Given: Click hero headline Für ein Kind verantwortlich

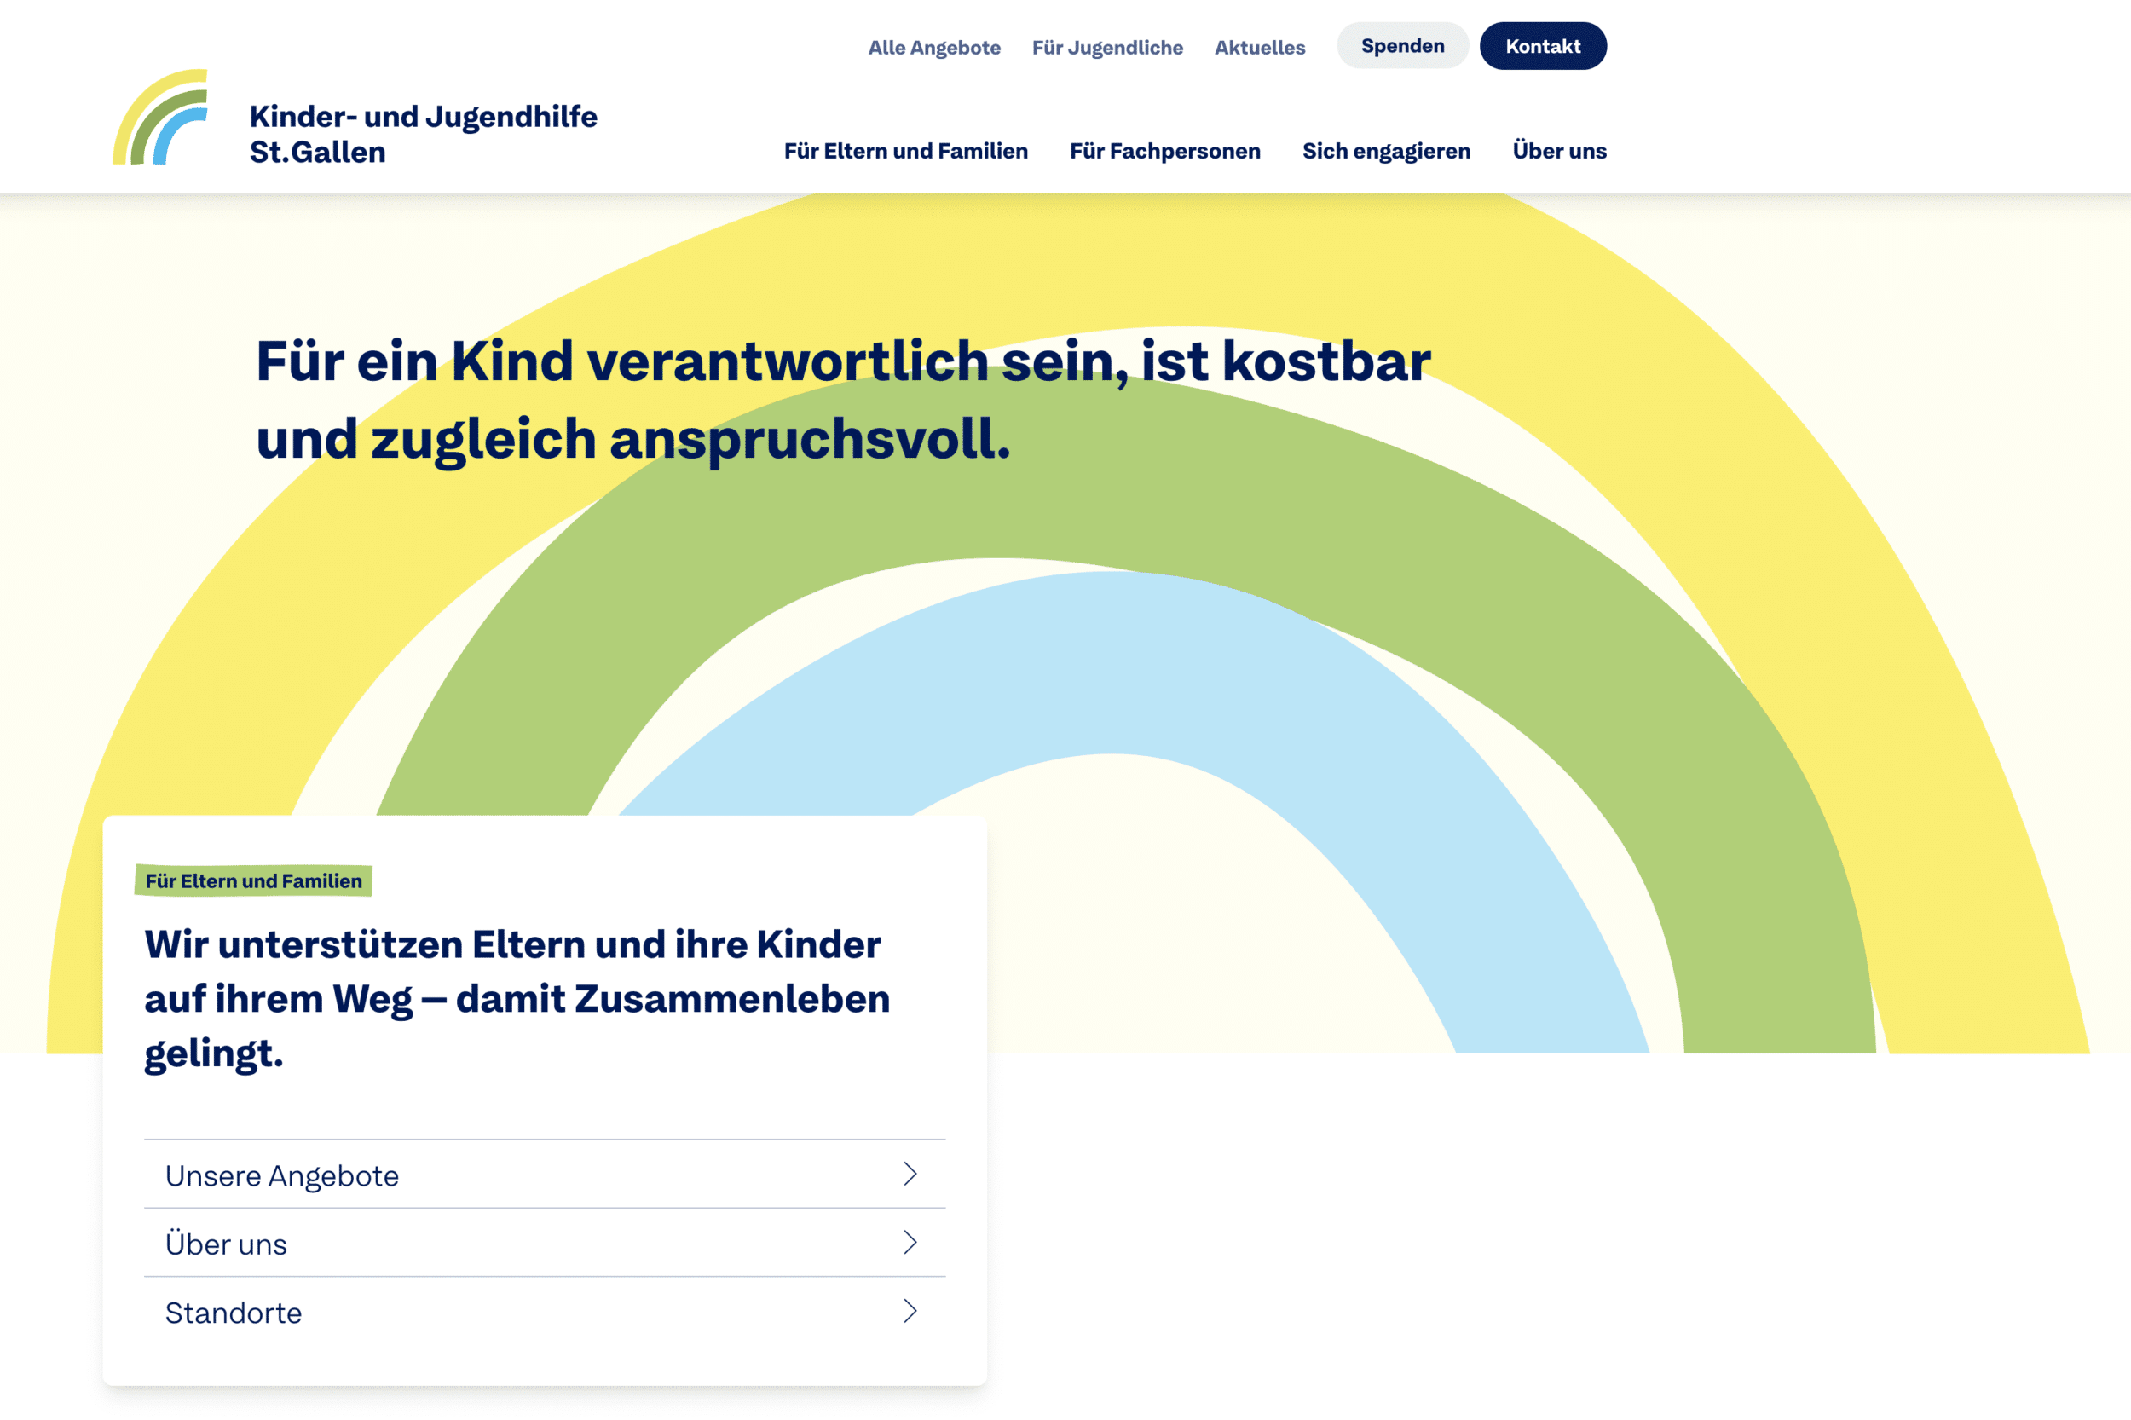Looking at the screenshot, I should (x=842, y=399).
